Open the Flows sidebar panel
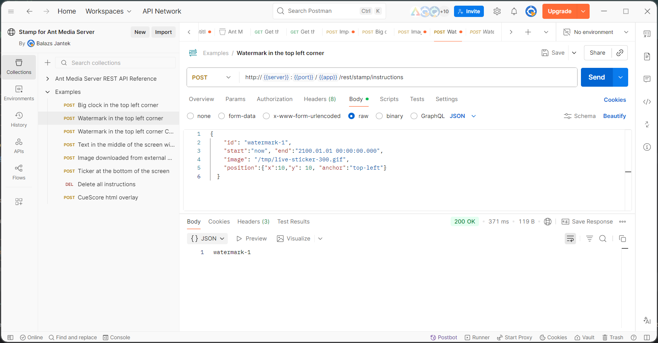 pyautogui.click(x=19, y=173)
